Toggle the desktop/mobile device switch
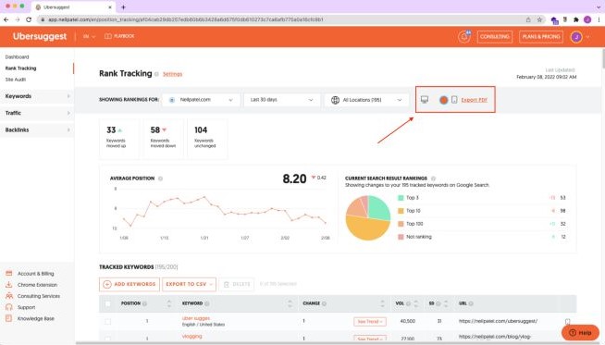Viewport: 605px width, 345px height. point(443,100)
